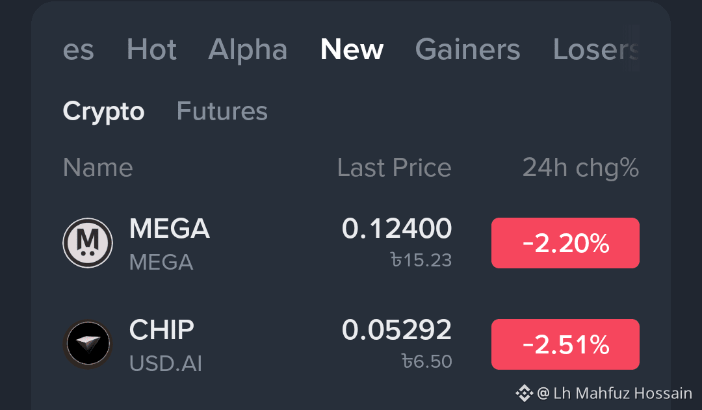
Task: Toggle the -2.51% change badge for CHIP
Action: 565,344
